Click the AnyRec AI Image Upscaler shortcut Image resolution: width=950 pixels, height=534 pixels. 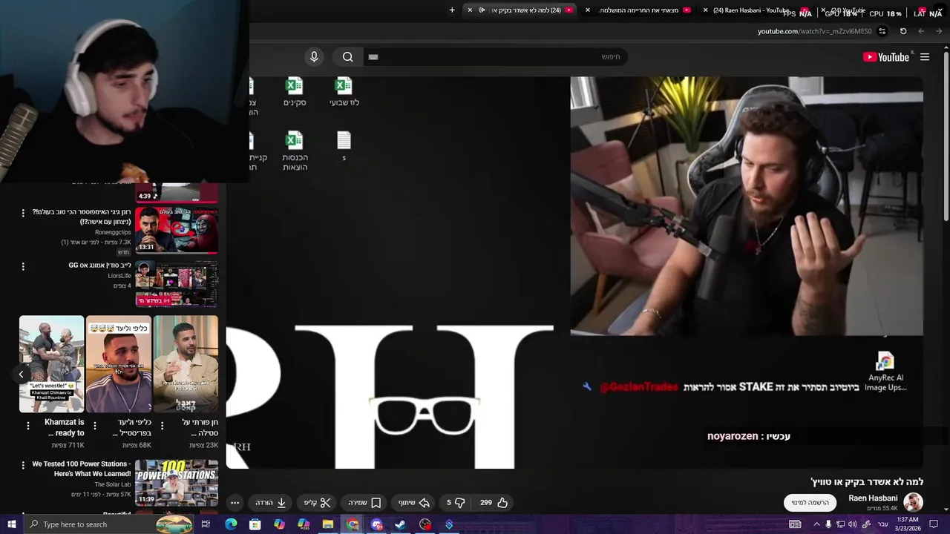point(885,372)
